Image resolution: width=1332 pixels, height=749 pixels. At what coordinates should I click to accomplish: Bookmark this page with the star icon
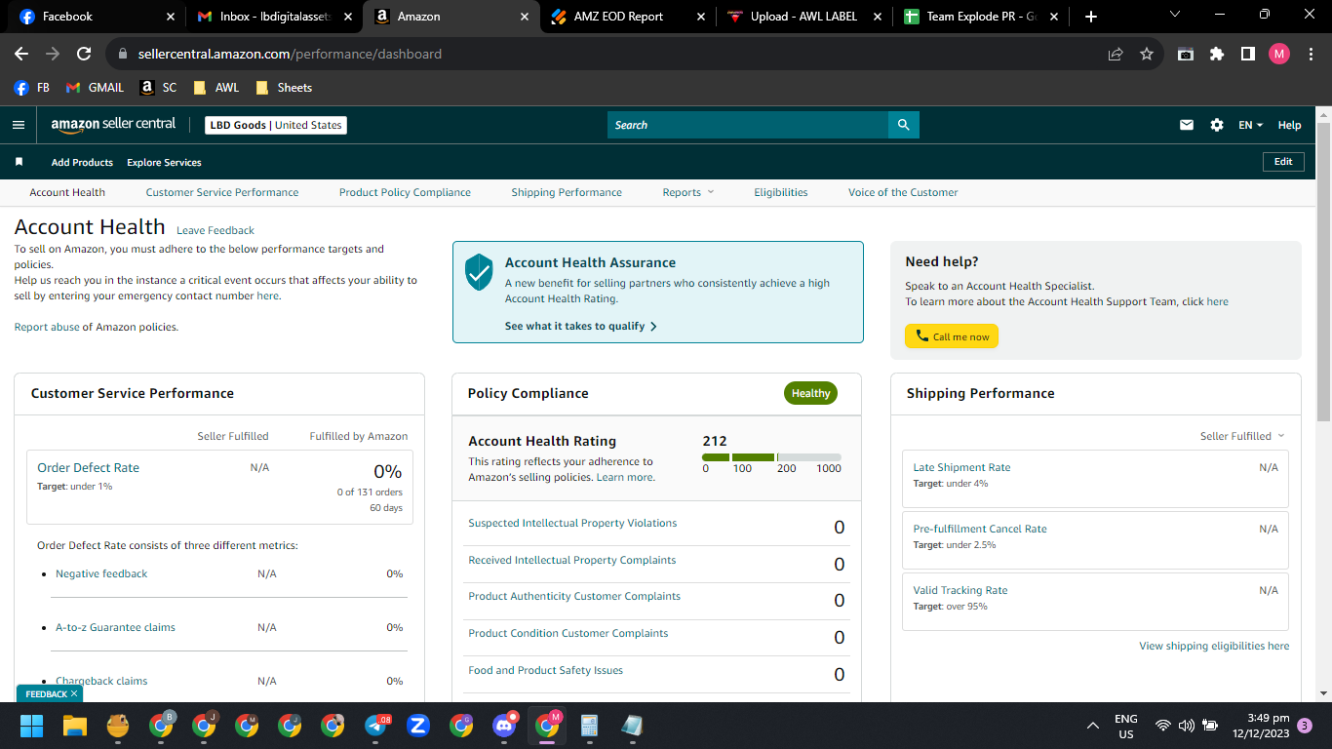[x=1147, y=55]
